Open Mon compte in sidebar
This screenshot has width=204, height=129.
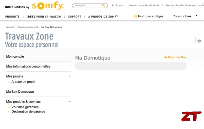click(x=15, y=57)
